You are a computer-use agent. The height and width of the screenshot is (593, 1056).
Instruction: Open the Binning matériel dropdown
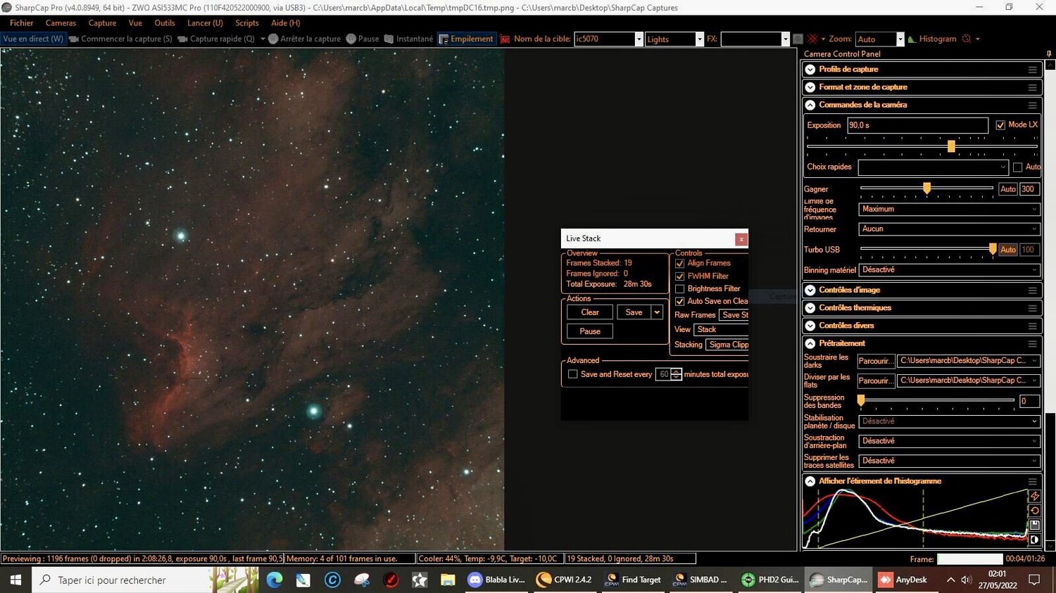(x=950, y=269)
